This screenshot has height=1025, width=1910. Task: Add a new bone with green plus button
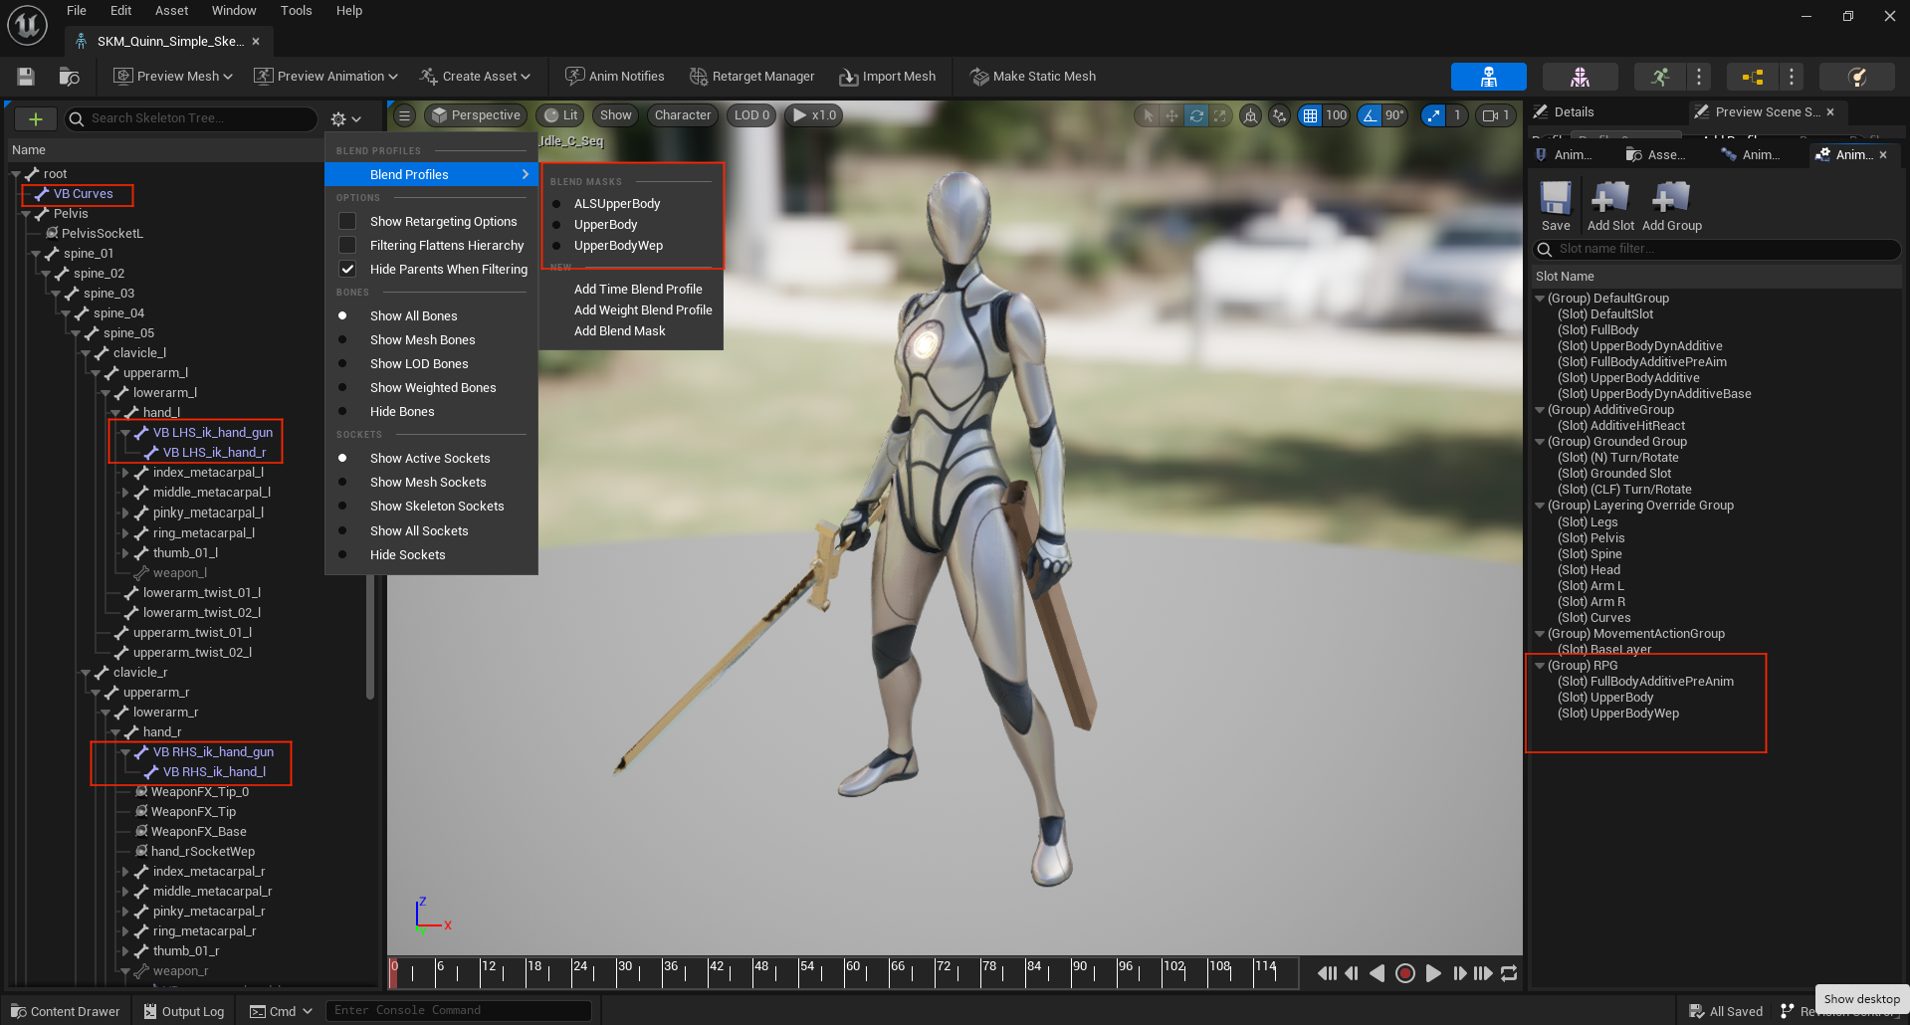(36, 119)
